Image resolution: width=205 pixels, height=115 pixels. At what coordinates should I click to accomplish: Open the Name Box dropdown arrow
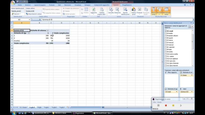click(29, 19)
